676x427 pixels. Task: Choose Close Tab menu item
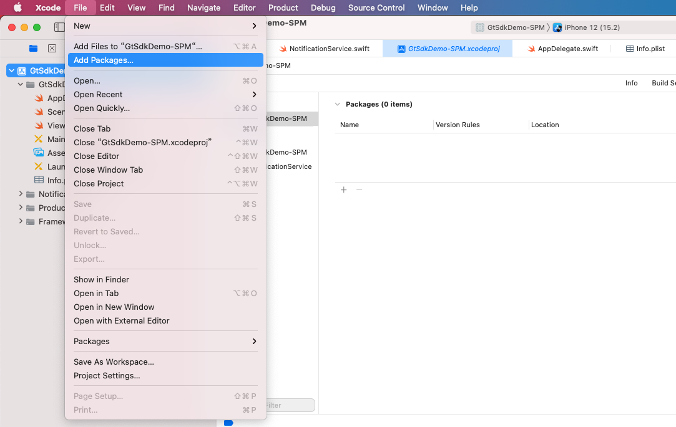click(165, 128)
